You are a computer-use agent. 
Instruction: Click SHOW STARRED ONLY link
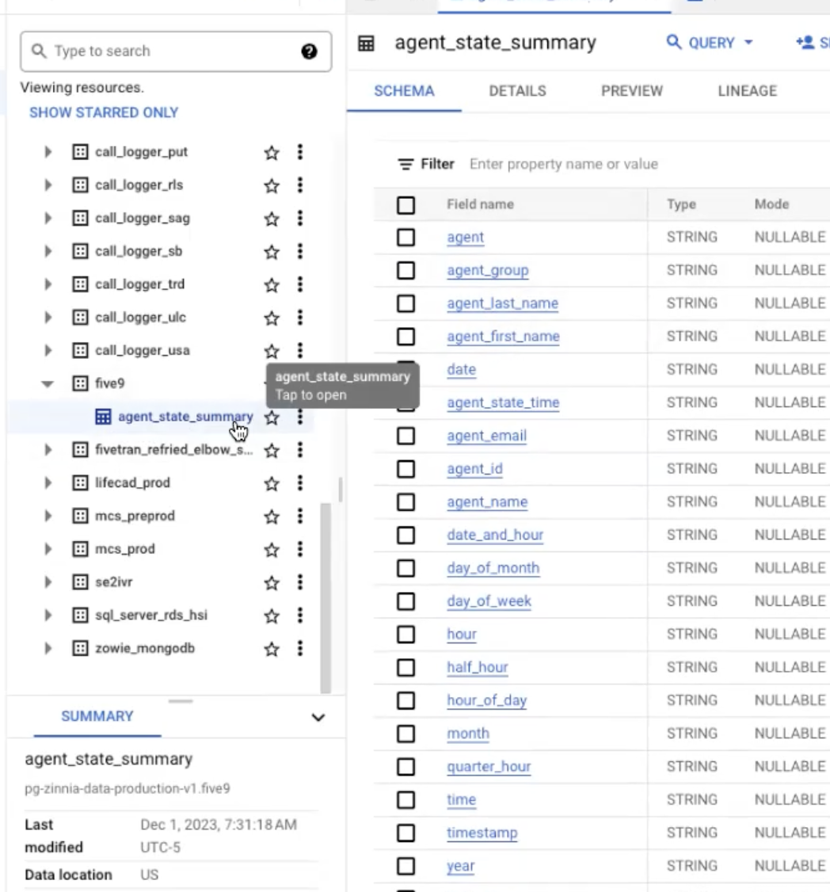coord(104,112)
